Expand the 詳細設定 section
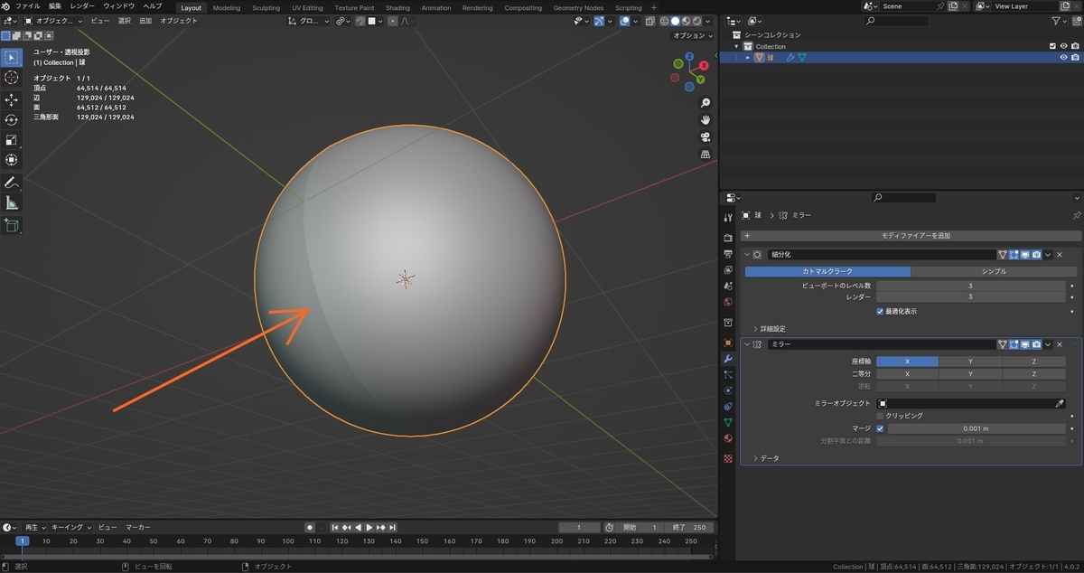This screenshot has height=573, width=1084. point(769,329)
